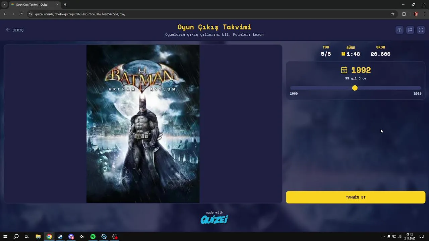Click the '33 yıl önce' label

point(356,79)
